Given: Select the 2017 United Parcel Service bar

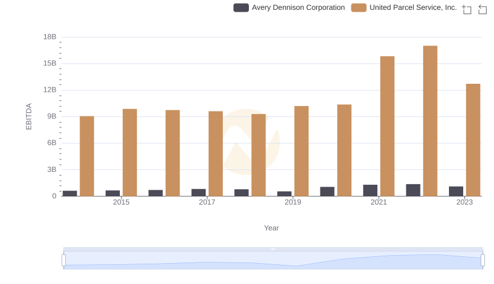Looking at the screenshot, I should pos(216,153).
